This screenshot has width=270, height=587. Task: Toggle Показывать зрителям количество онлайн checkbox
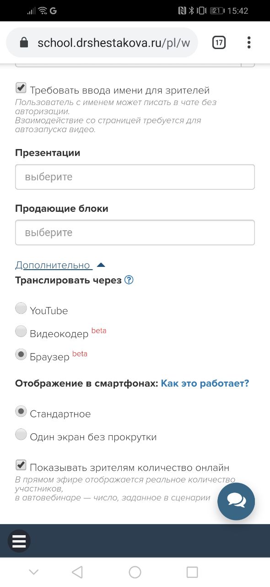(x=21, y=465)
